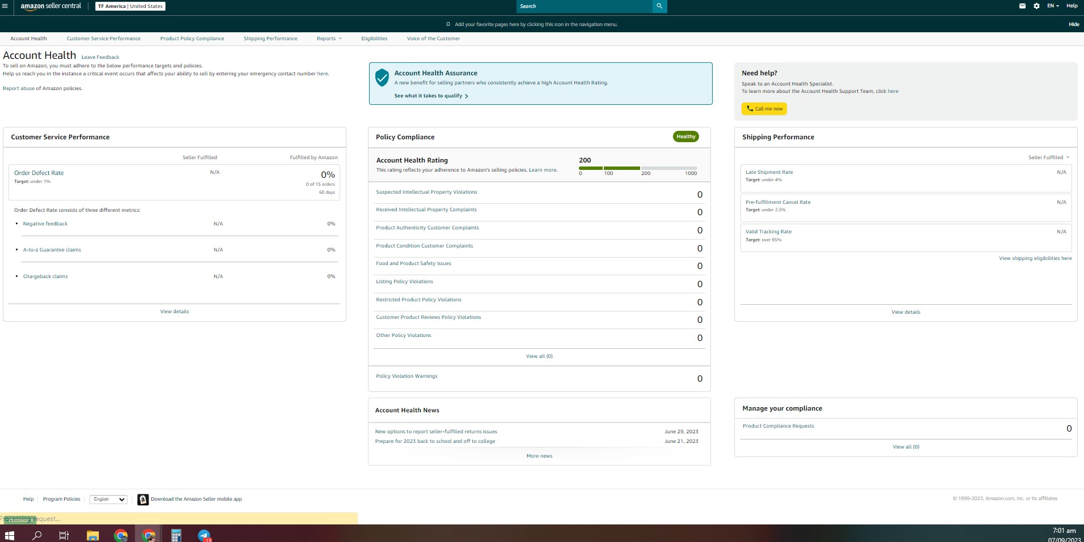Open Telegram from the taskbar
The image size is (1084, 542).
pyautogui.click(x=204, y=535)
